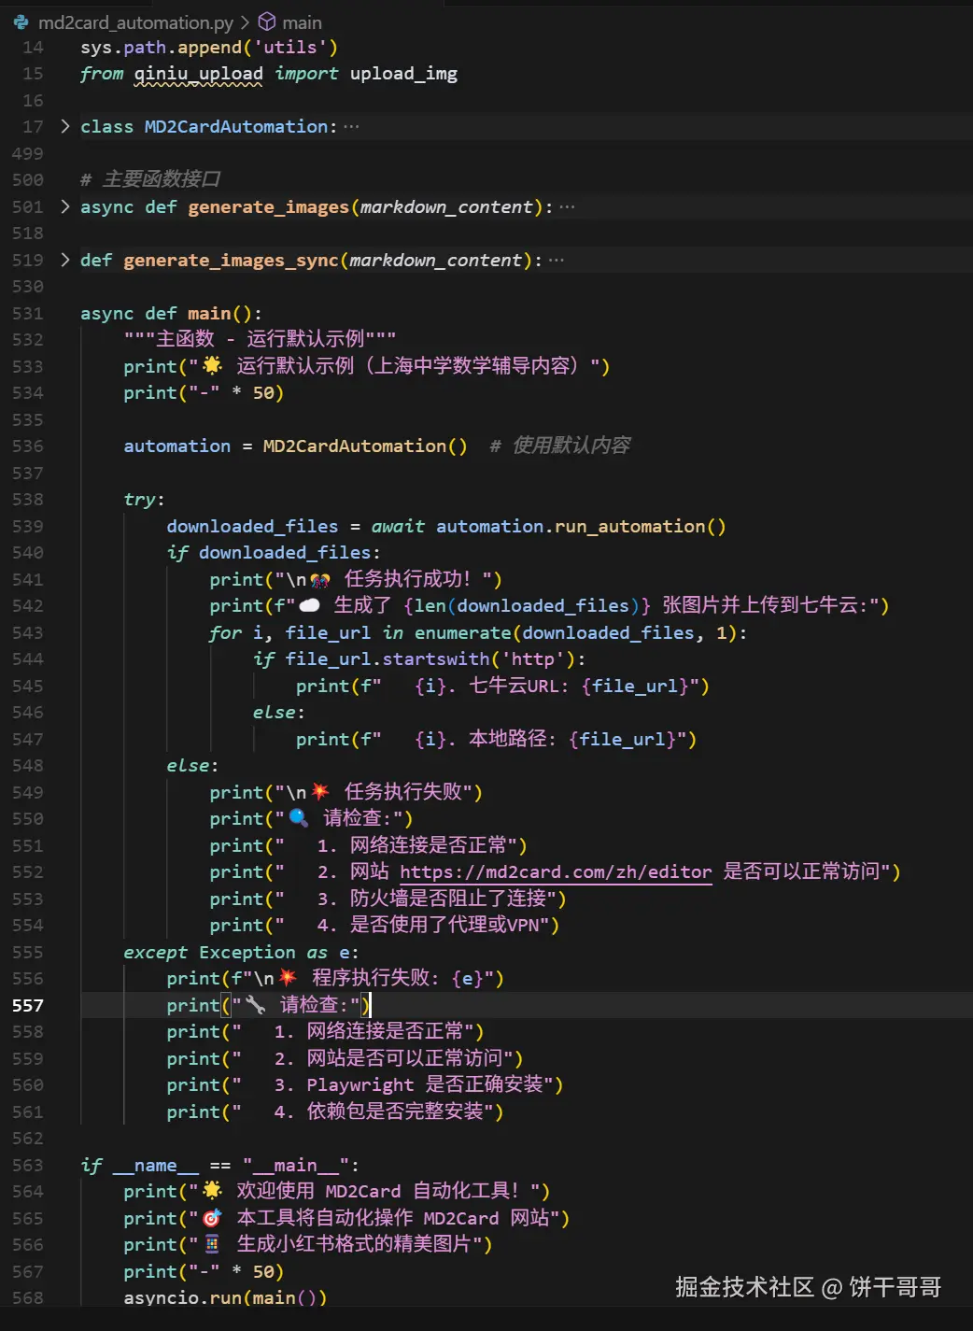Viewport: 973px width, 1331px height.
Task: Click file_url.startswith('http') check
Action: click(x=430, y=658)
